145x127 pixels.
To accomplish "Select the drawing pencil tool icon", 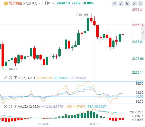I will pos(121,4).
